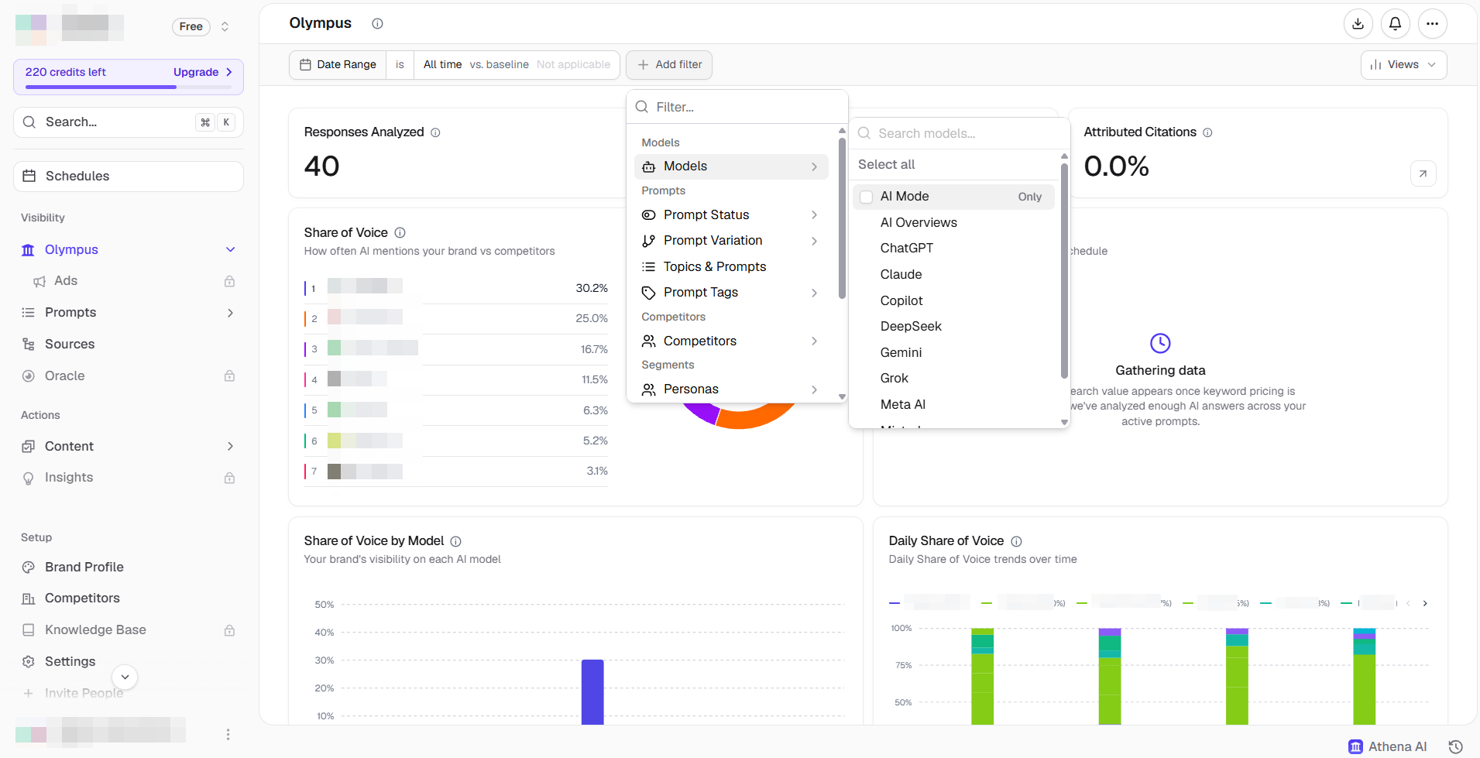Expand Personas chevron in filter list
1480x758 pixels.
814,389
